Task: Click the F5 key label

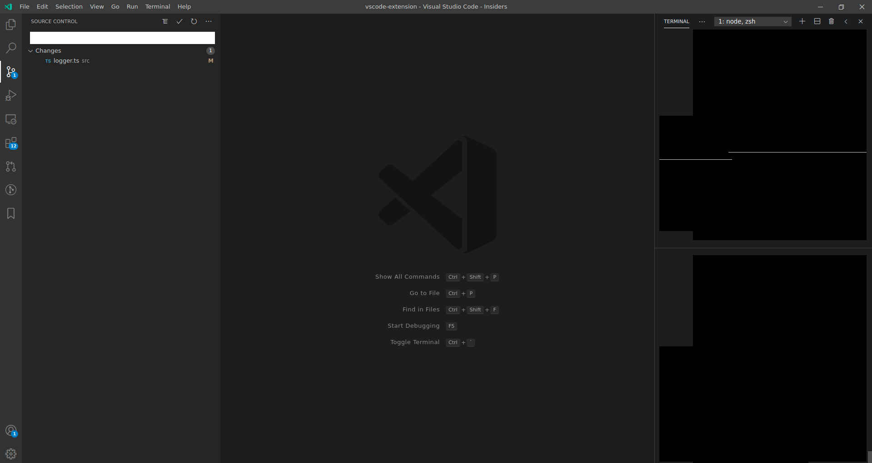Action: [x=451, y=326]
